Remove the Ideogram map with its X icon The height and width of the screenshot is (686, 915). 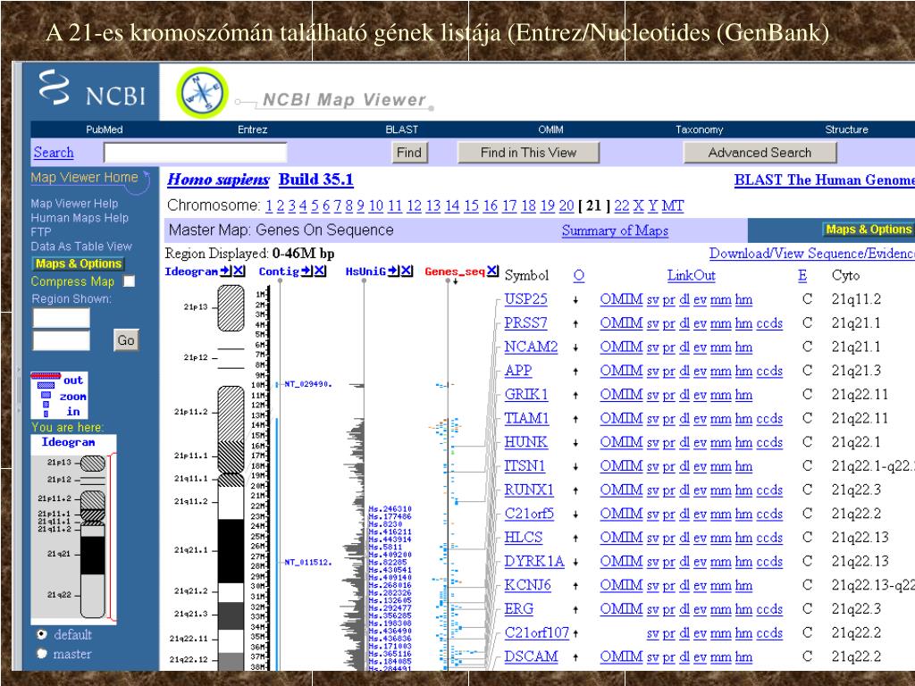pos(239,272)
